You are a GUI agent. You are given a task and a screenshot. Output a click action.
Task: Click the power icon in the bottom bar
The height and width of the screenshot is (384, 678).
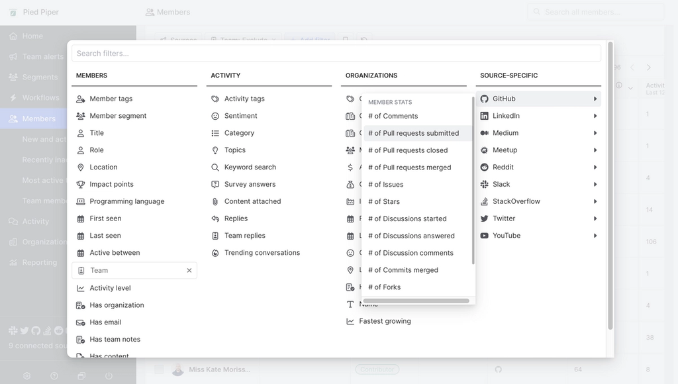[109, 375]
